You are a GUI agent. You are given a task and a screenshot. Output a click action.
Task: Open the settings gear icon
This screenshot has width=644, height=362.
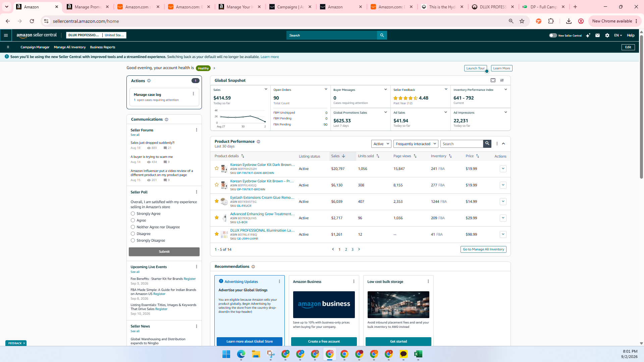pos(607,35)
